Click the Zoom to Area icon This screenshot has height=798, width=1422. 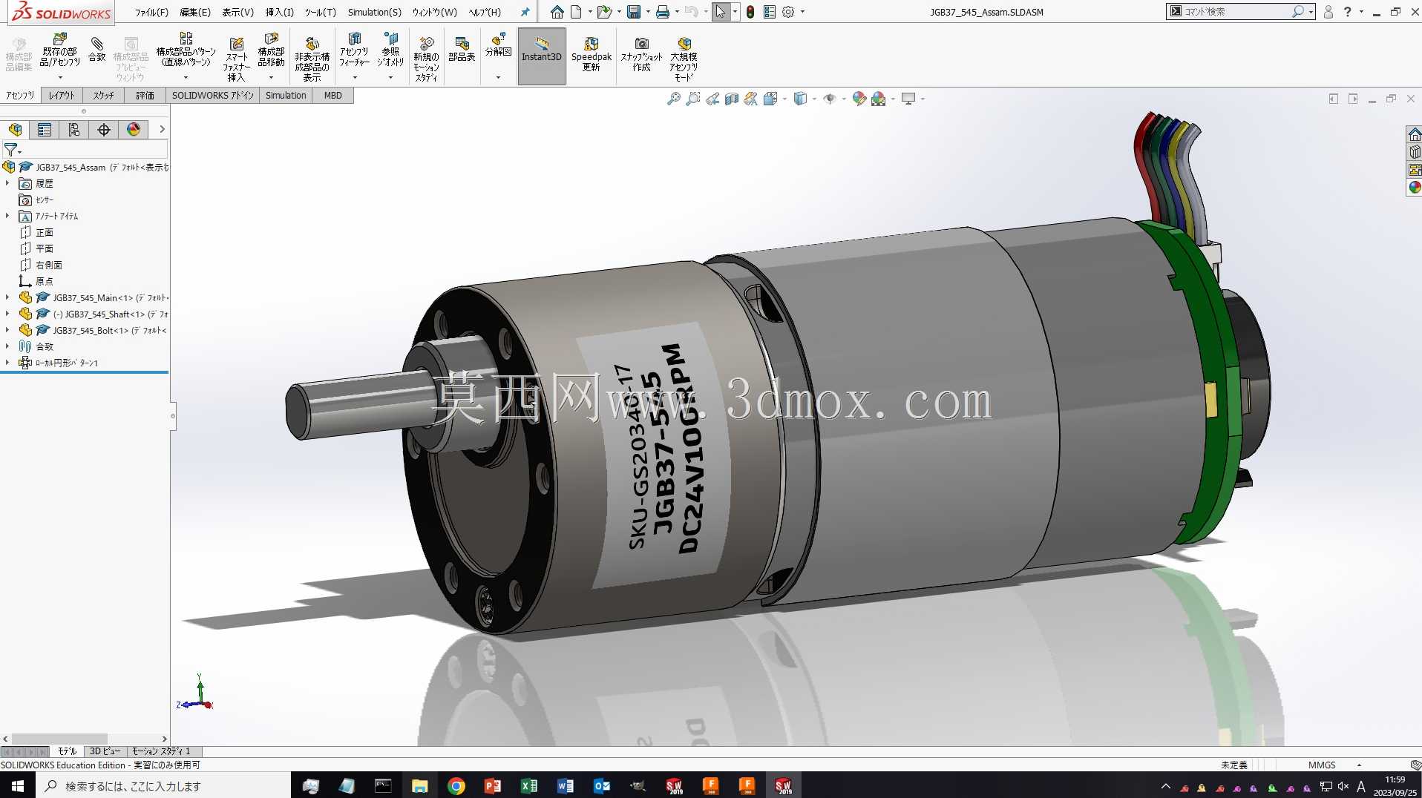[x=693, y=99]
